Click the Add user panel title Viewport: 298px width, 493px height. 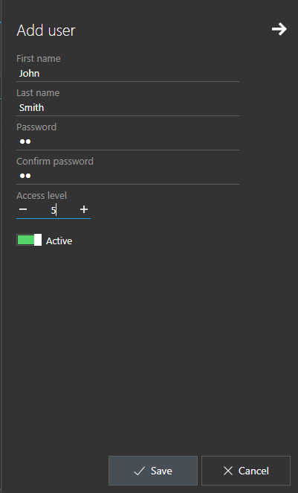pos(46,31)
